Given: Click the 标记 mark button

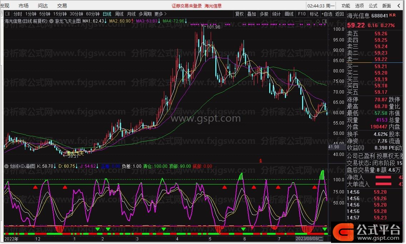Looking at the screenshot, I should coord(314,14).
